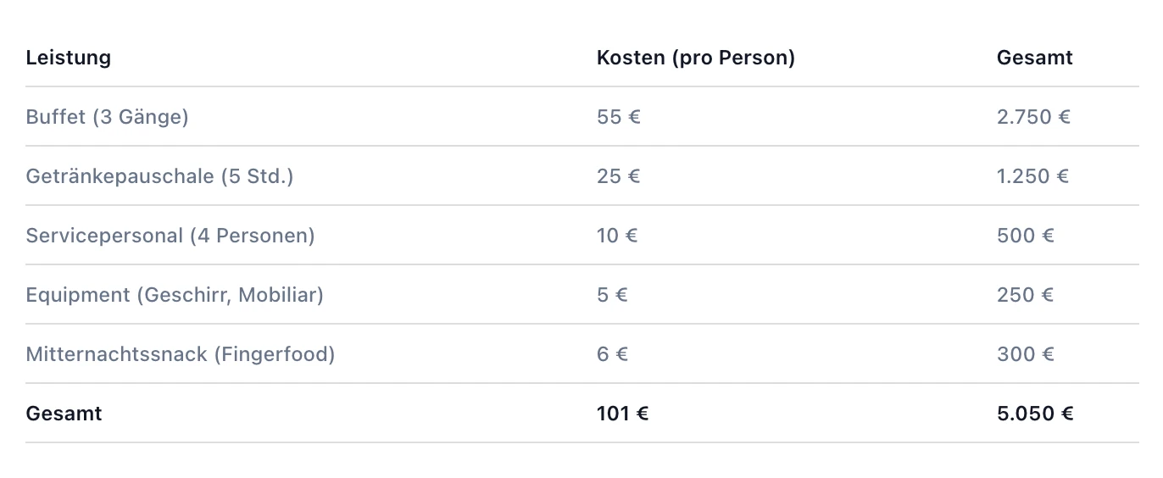
Task: Click the Kosten (pro Person) column header
Action: [x=695, y=58]
